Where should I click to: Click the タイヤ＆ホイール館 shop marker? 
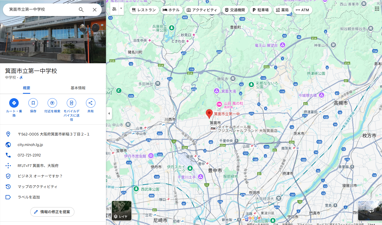pyautogui.click(x=213, y=129)
